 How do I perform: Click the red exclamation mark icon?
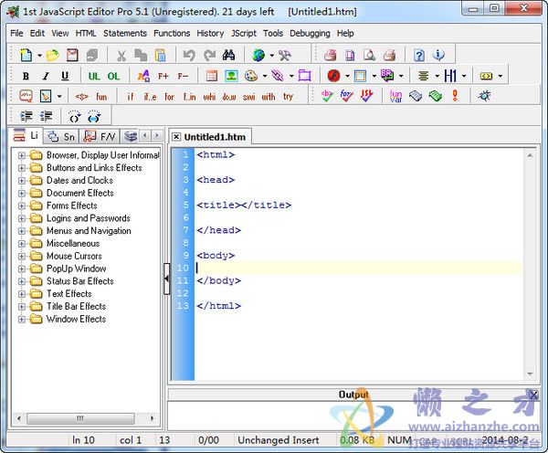[x=455, y=95]
